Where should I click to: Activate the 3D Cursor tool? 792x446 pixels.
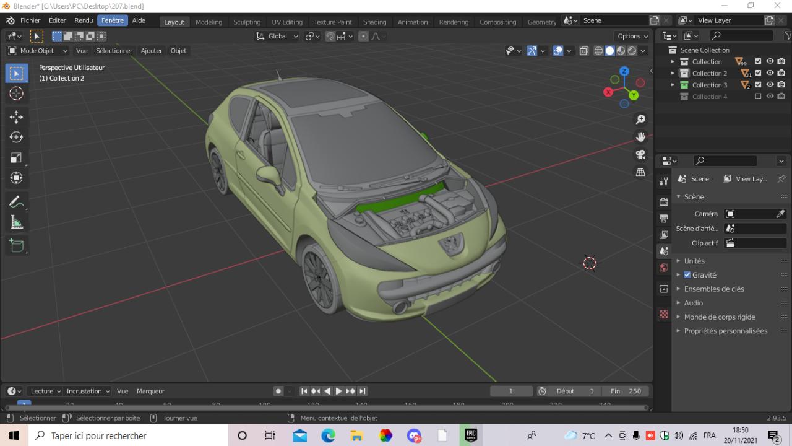[x=17, y=94]
